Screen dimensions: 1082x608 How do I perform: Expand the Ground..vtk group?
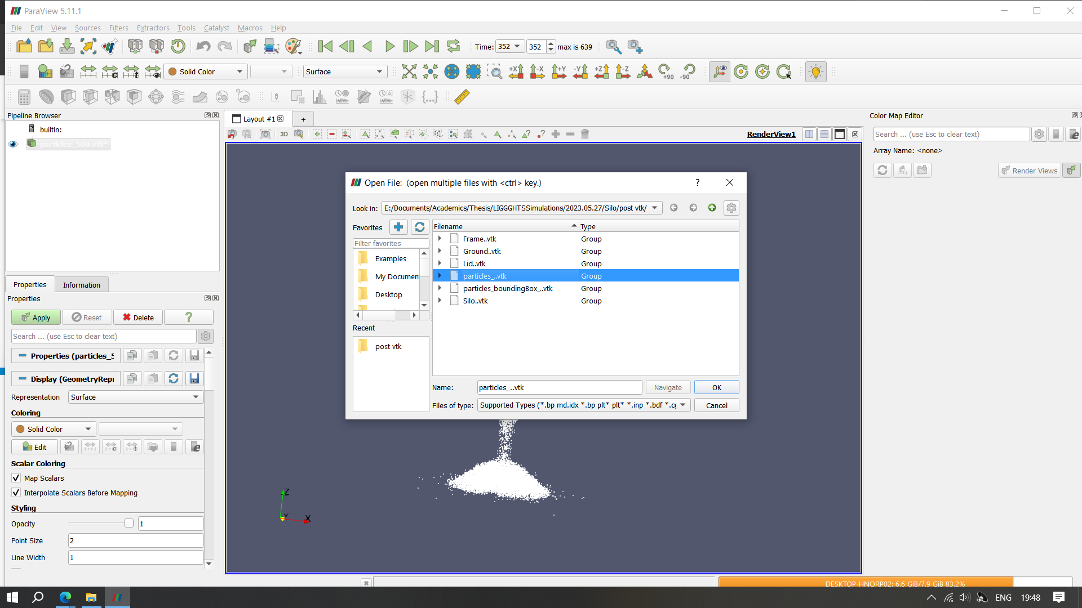pyautogui.click(x=440, y=251)
